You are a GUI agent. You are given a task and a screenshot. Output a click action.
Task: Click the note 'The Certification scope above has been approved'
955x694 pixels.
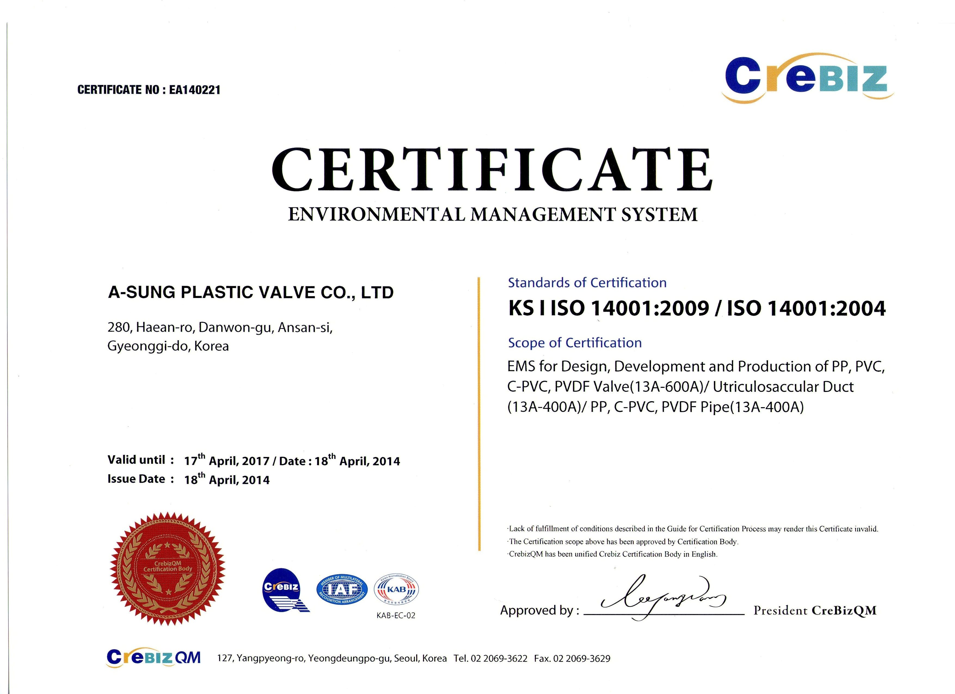tap(623, 542)
